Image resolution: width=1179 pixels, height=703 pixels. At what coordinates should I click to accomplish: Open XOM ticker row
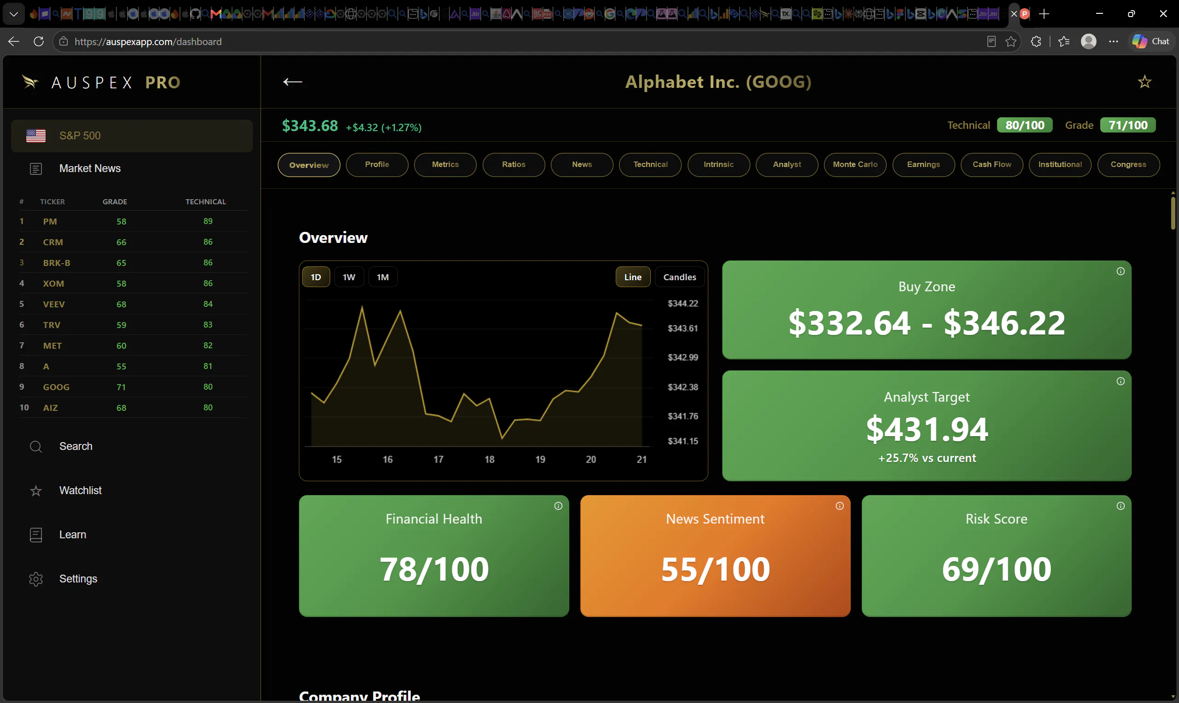point(133,283)
